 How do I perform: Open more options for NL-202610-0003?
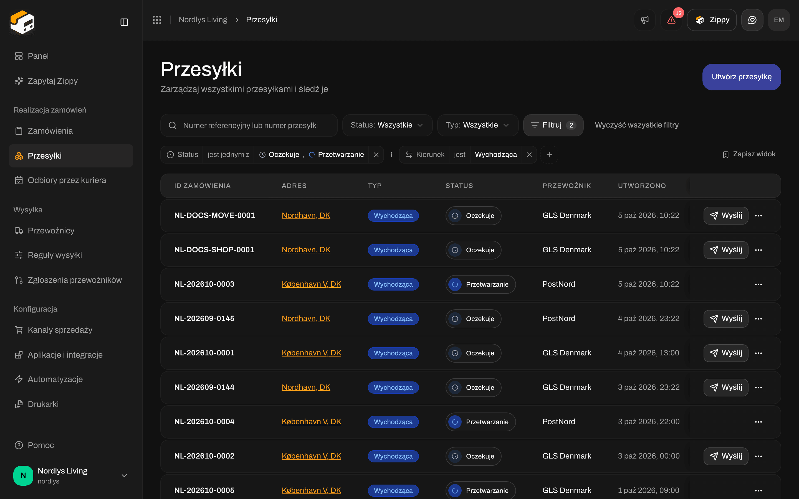click(x=758, y=284)
